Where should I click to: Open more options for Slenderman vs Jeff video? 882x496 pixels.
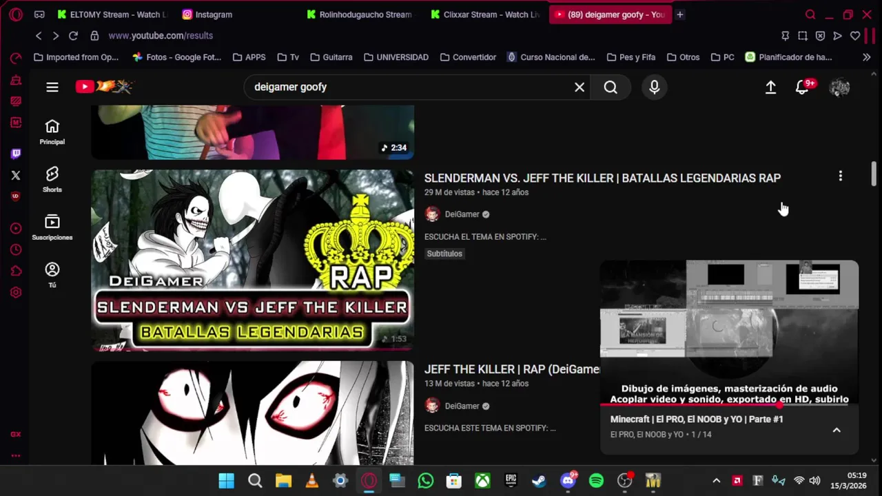pyautogui.click(x=840, y=176)
